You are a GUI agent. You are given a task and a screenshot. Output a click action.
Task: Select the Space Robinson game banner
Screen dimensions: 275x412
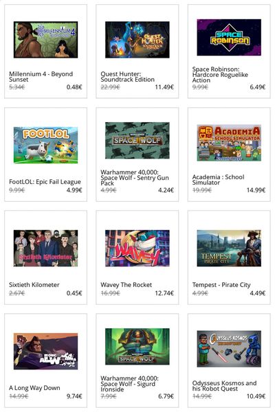click(229, 37)
